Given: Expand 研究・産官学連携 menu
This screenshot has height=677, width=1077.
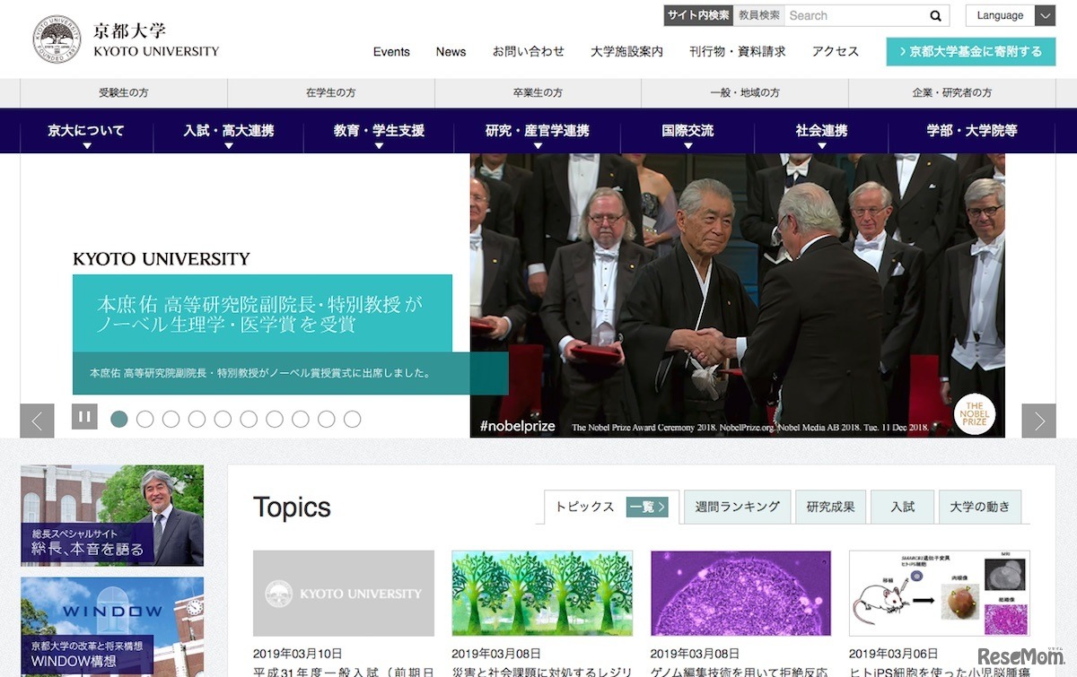Looking at the screenshot, I should click(538, 131).
